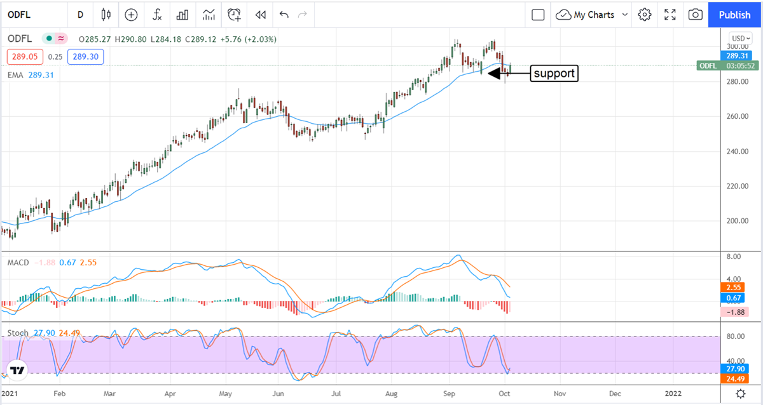Click the Undo arrow
The width and height of the screenshot is (763, 405).
click(x=284, y=14)
